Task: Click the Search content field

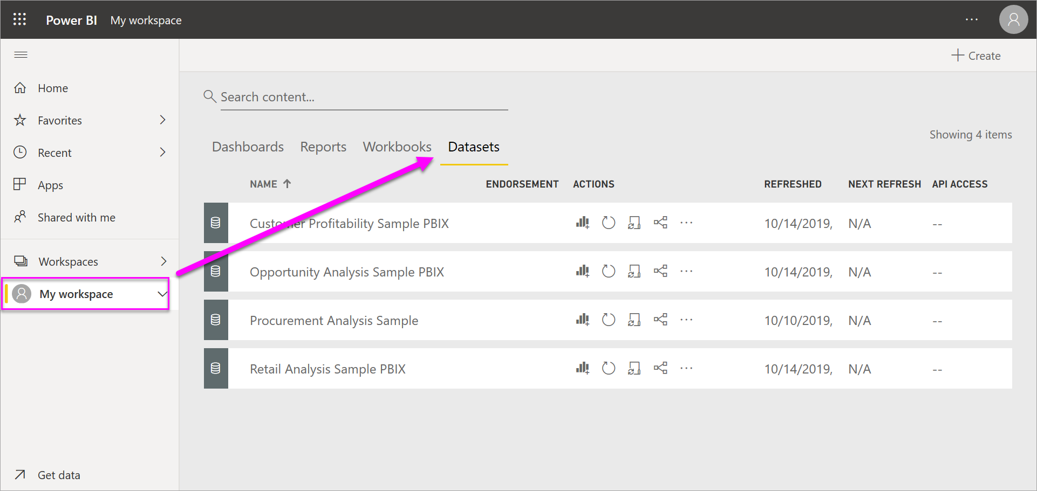Action: (x=364, y=97)
